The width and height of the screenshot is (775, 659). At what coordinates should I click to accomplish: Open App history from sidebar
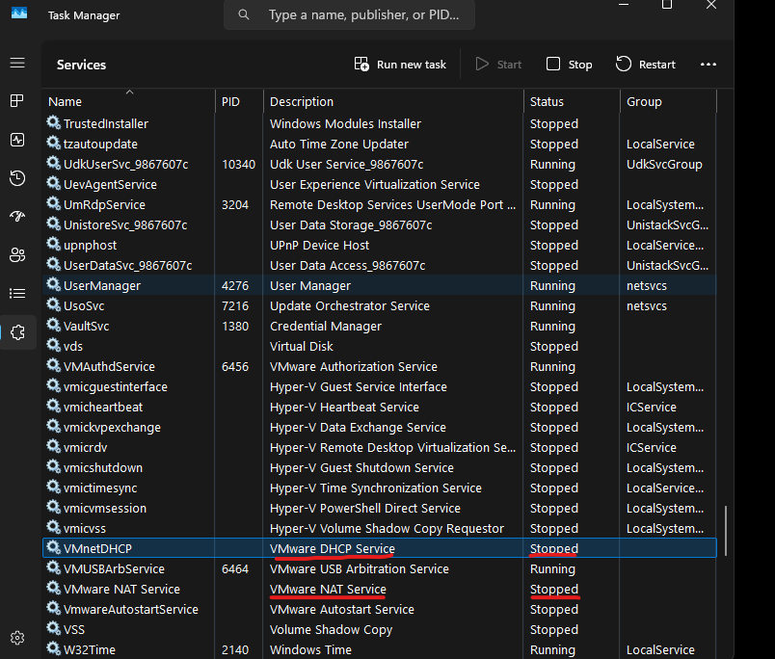point(17,178)
